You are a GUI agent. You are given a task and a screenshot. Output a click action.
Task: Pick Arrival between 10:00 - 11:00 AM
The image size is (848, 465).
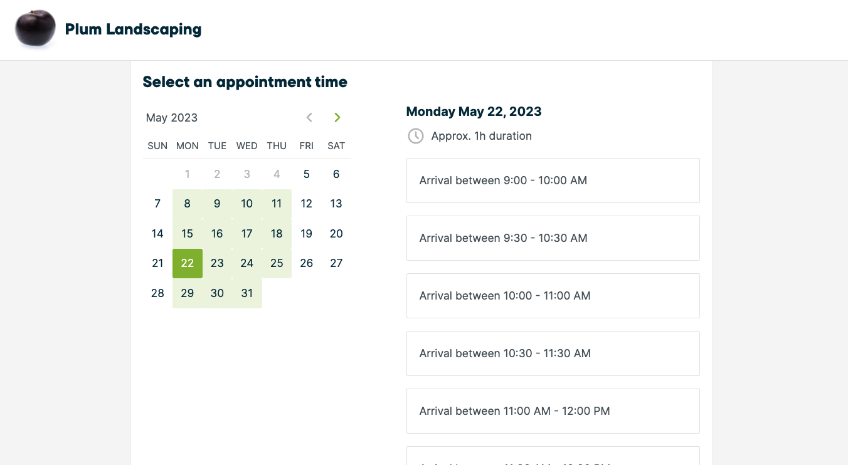pyautogui.click(x=553, y=296)
